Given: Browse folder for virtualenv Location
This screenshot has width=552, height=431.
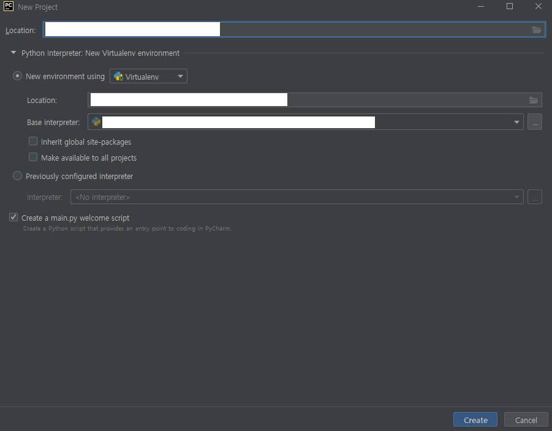Looking at the screenshot, I should click(534, 101).
